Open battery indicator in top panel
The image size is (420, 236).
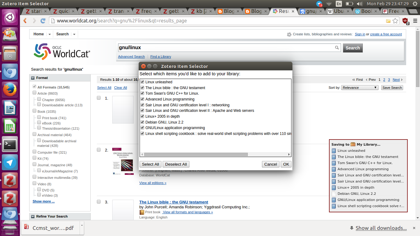[349, 4]
